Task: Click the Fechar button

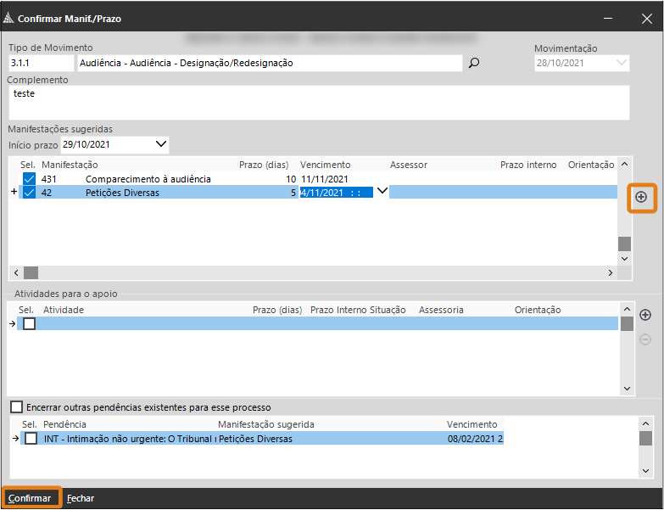Action: [81, 498]
